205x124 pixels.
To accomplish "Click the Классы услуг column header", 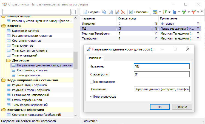I will click(135, 18).
